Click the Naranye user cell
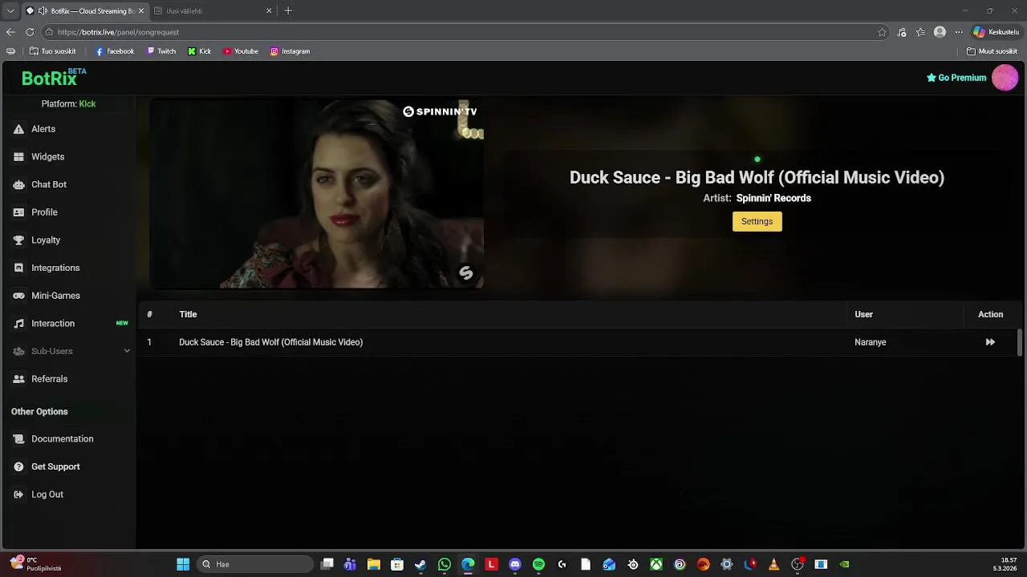The width and height of the screenshot is (1027, 577). click(x=870, y=342)
